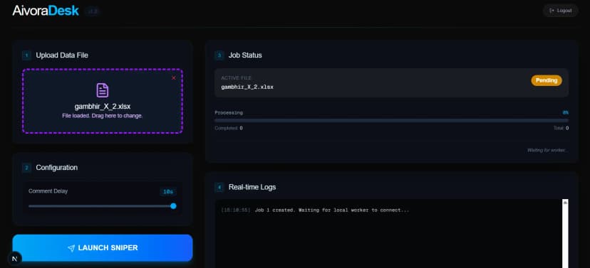
Task: Click the Job Status section heading
Action: coord(245,55)
